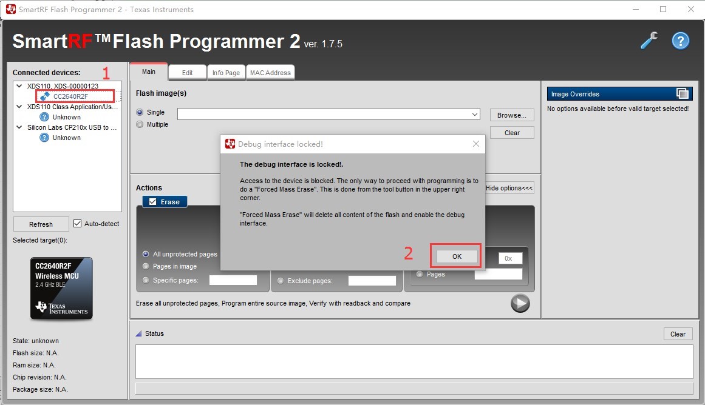Click inside the Status log area
Screen dimensions: 705x405
tap(414, 361)
